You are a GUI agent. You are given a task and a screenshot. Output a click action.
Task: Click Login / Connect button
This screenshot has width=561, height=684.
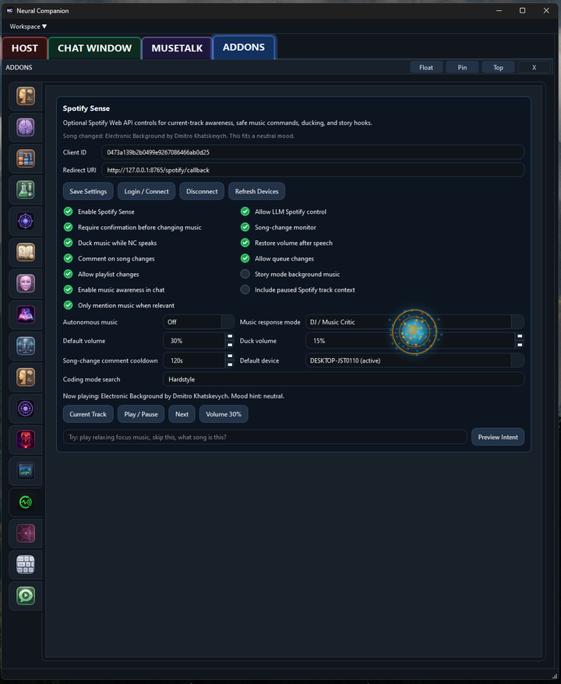point(146,191)
